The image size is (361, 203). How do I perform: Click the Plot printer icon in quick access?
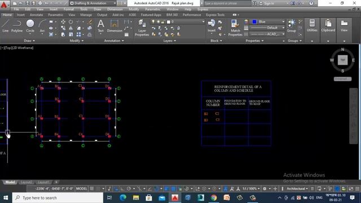[x=40, y=3]
